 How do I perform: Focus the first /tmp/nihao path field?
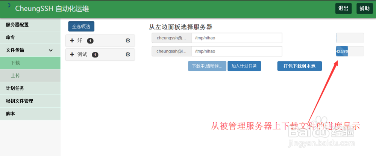tap(237, 38)
